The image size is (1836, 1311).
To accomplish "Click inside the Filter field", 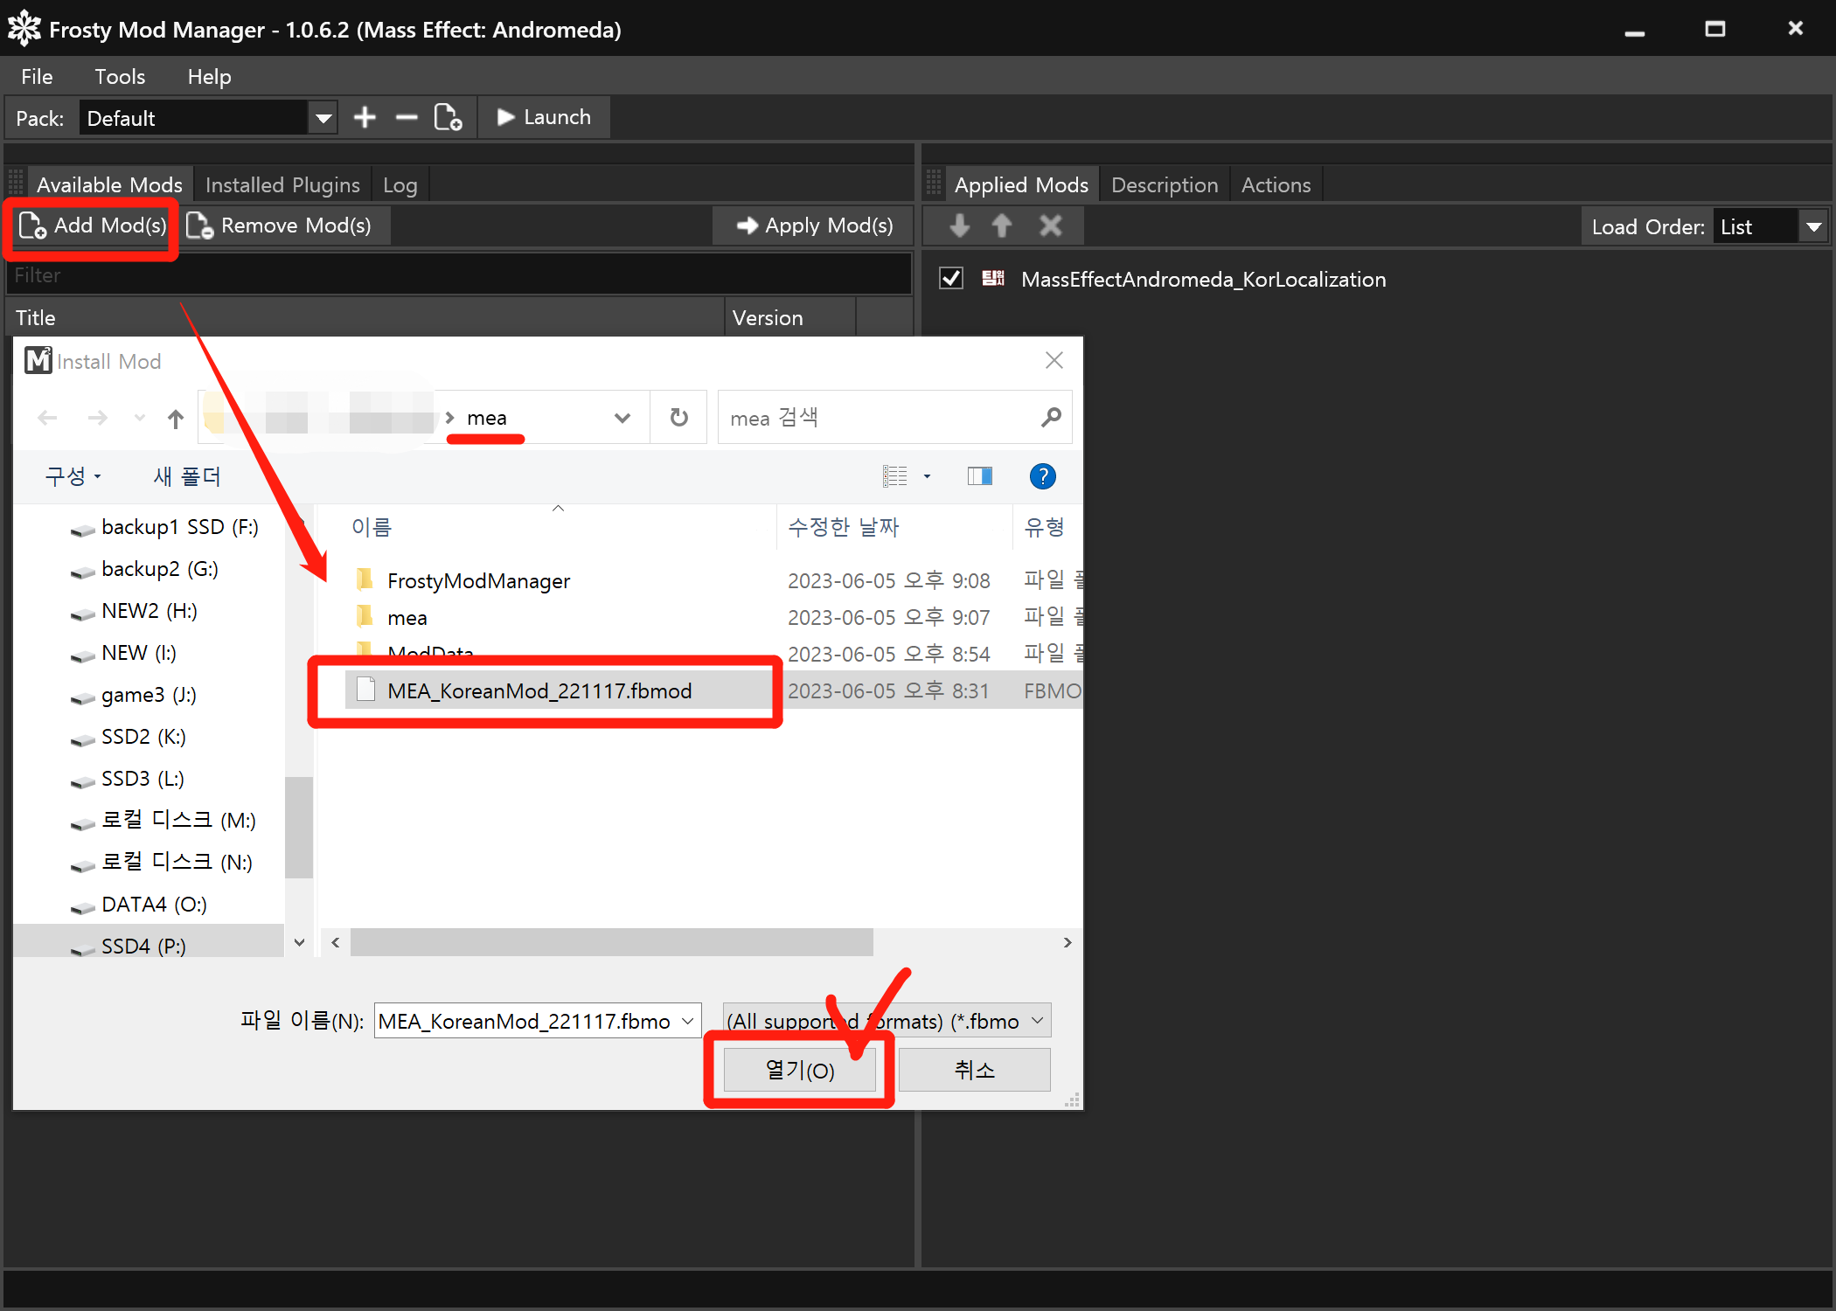I will [x=459, y=275].
